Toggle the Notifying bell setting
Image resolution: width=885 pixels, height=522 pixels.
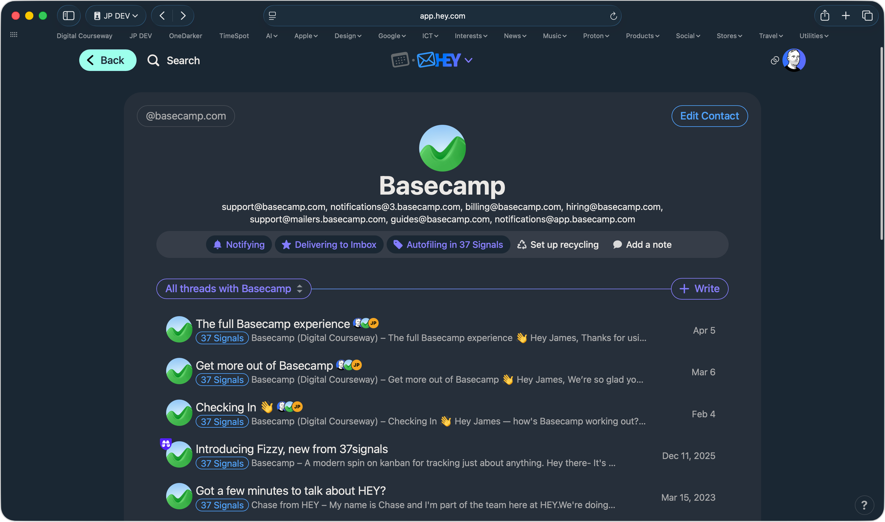[x=239, y=244]
